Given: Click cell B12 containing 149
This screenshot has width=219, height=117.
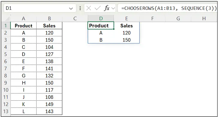Looking at the screenshot, I should coord(49,104).
